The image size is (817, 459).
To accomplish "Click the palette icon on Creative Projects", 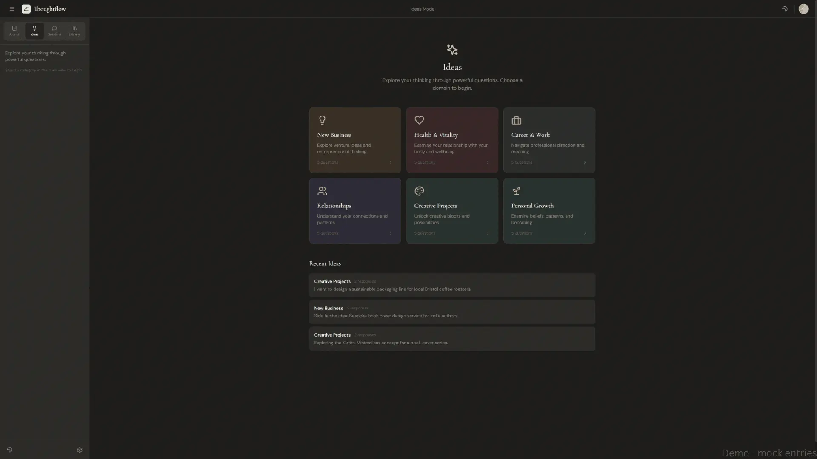I will (420, 191).
